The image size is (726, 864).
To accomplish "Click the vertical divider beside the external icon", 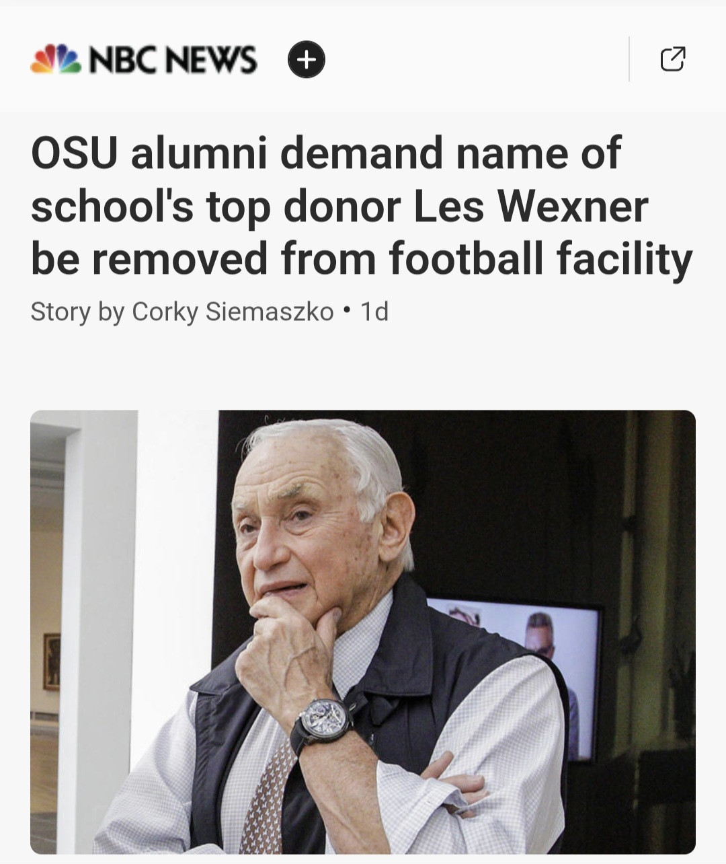I will click(x=629, y=59).
